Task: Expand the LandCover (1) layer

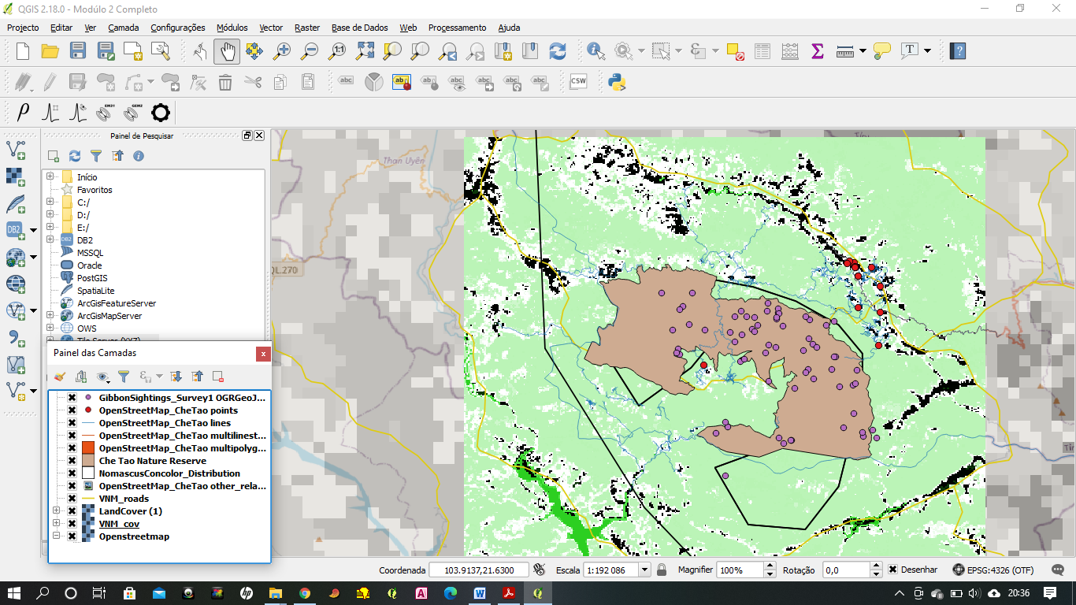Action: click(x=57, y=511)
